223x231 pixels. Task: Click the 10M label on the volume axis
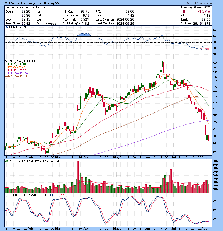tap(215, 189)
